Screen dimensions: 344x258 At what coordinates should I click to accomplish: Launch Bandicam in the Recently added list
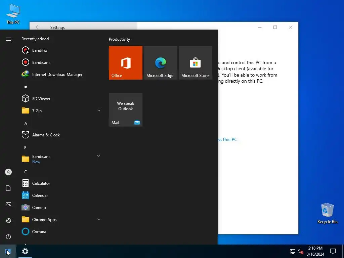pos(61,62)
